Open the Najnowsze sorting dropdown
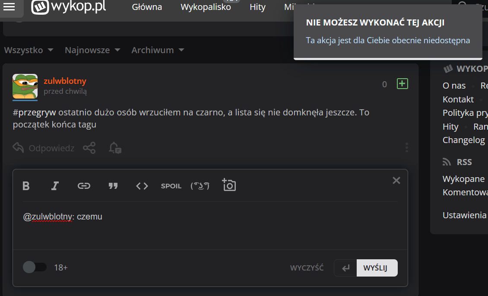Viewport: 488px width, 296px height. (x=92, y=50)
